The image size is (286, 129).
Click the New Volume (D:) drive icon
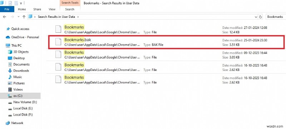(x=10, y=103)
